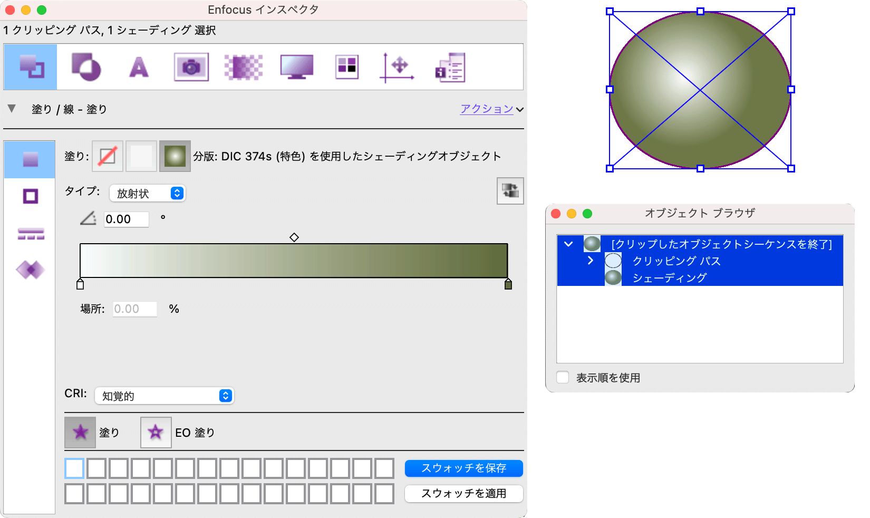Set fill to none with red slash

[x=108, y=156]
